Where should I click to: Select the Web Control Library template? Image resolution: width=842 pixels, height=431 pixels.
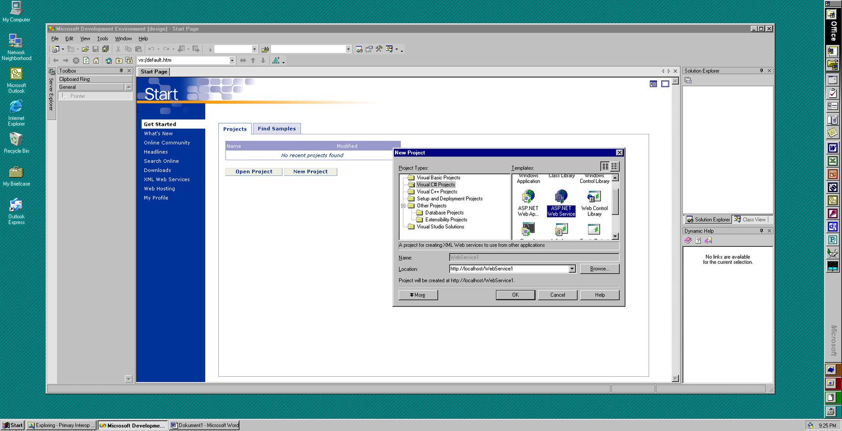(x=594, y=204)
